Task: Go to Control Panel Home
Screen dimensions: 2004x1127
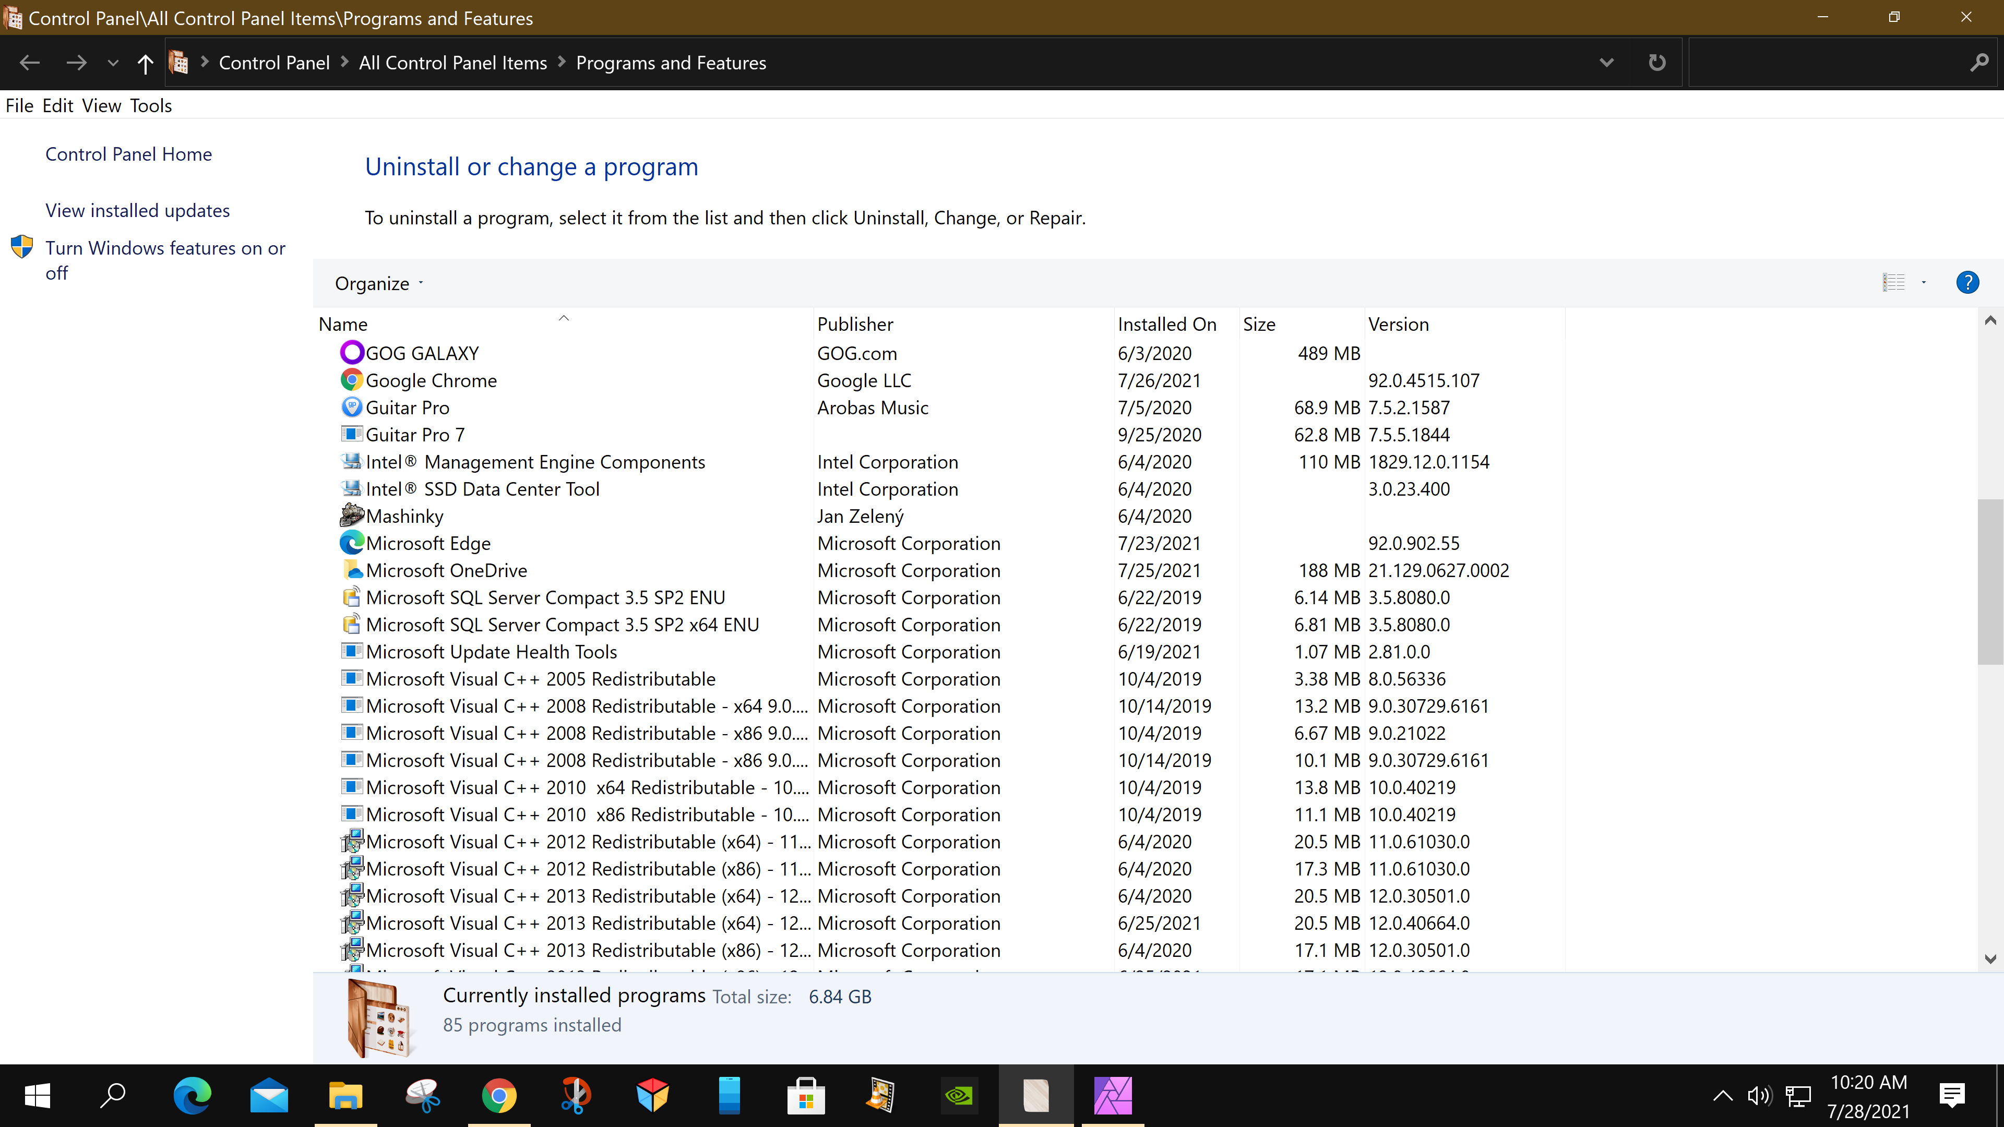Action: pyautogui.click(x=128, y=154)
